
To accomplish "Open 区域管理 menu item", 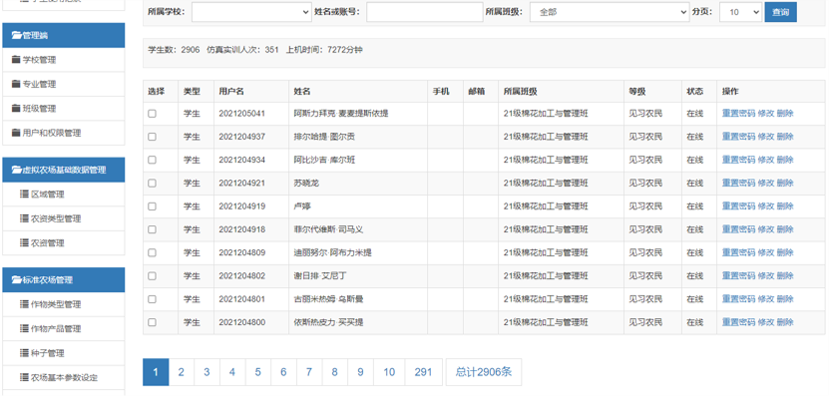I will coord(64,195).
